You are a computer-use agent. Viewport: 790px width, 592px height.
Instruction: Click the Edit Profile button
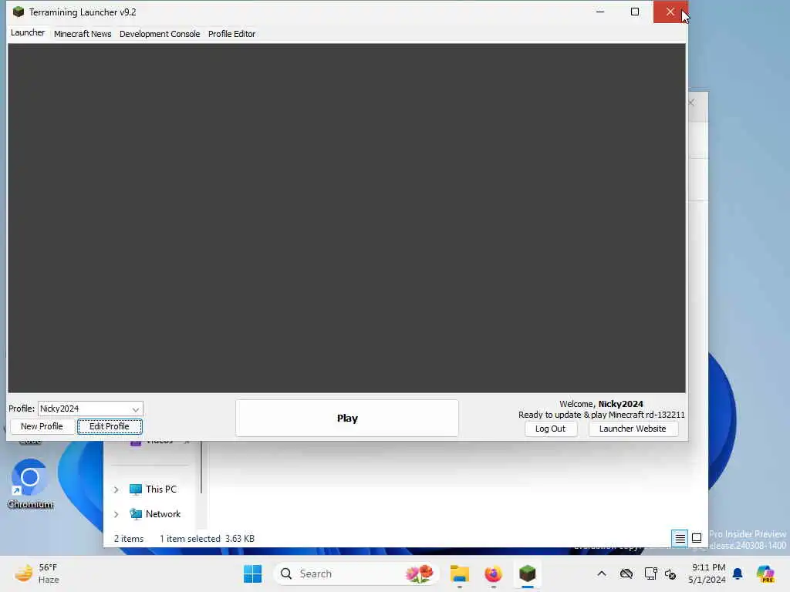110,426
